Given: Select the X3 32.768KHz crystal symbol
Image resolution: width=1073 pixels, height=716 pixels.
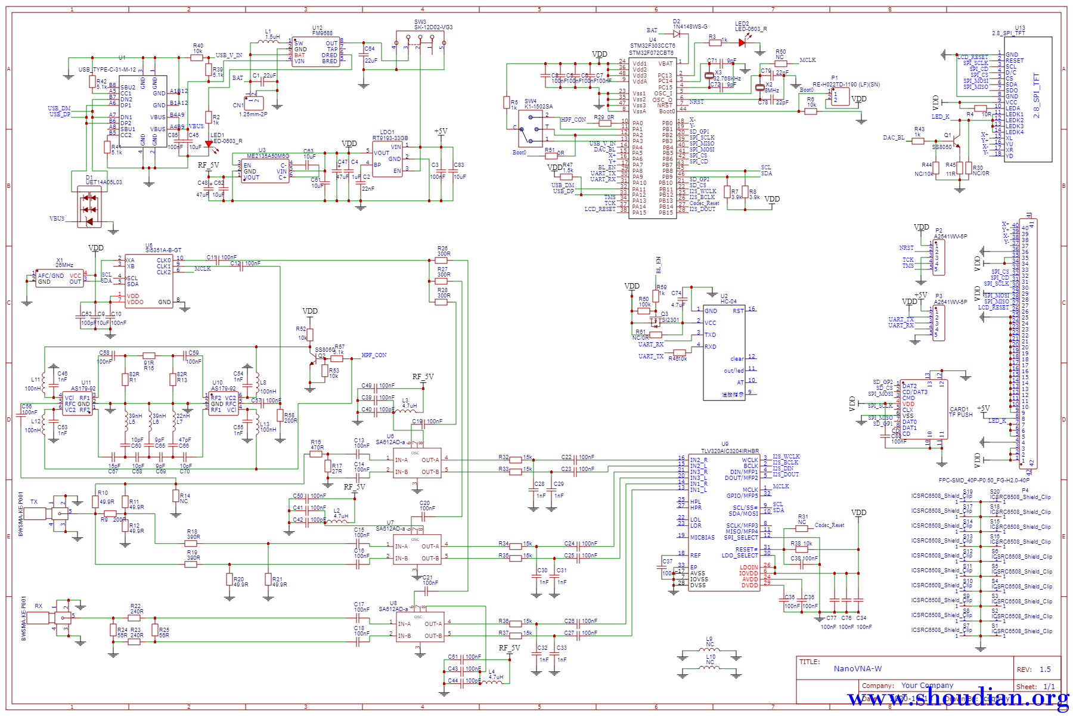Looking at the screenshot, I should pyautogui.click(x=709, y=76).
